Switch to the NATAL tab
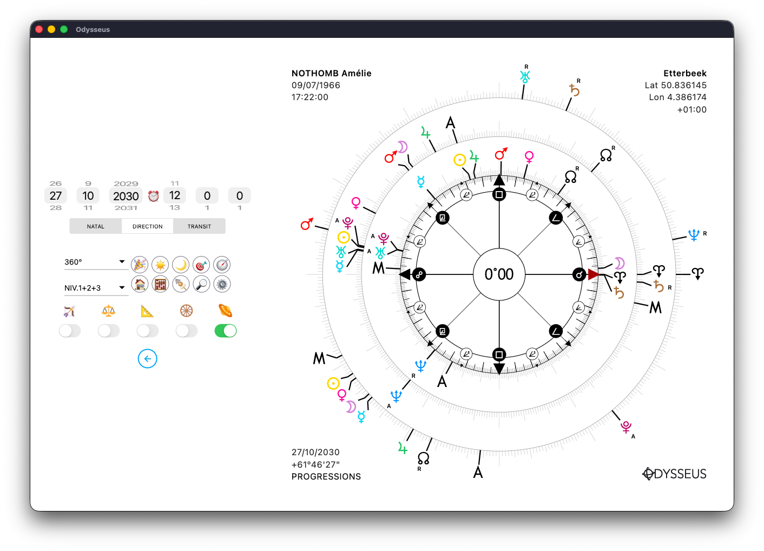The height and width of the screenshot is (551, 764). point(96,226)
